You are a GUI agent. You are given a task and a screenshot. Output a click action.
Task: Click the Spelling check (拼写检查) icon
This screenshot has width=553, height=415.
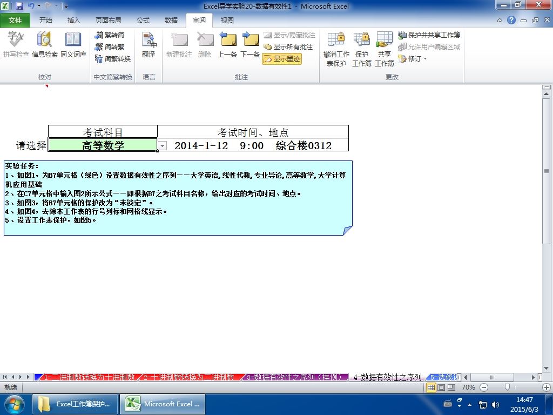coord(16,44)
